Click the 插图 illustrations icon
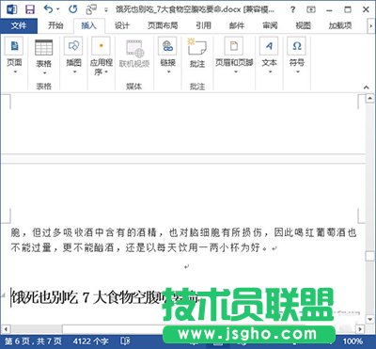Image resolution: width=376 pixels, height=349 pixels. tap(73, 46)
